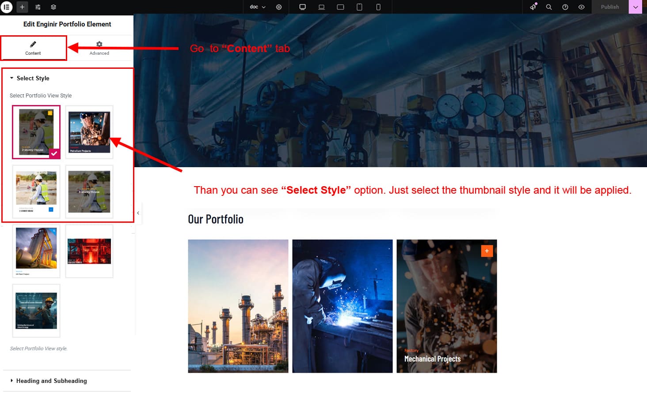Pick the red furnace portfolio style option

tap(89, 251)
